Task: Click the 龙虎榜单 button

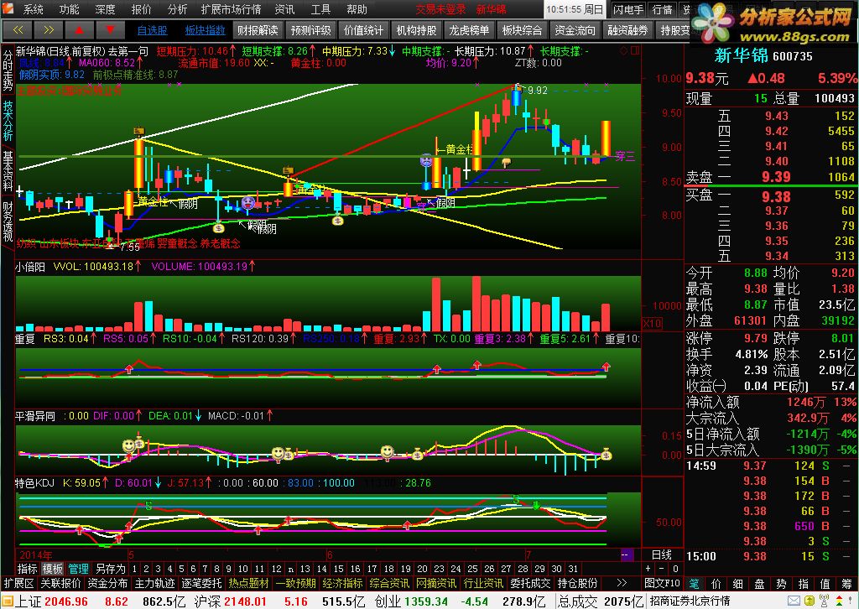Action: pos(469,30)
